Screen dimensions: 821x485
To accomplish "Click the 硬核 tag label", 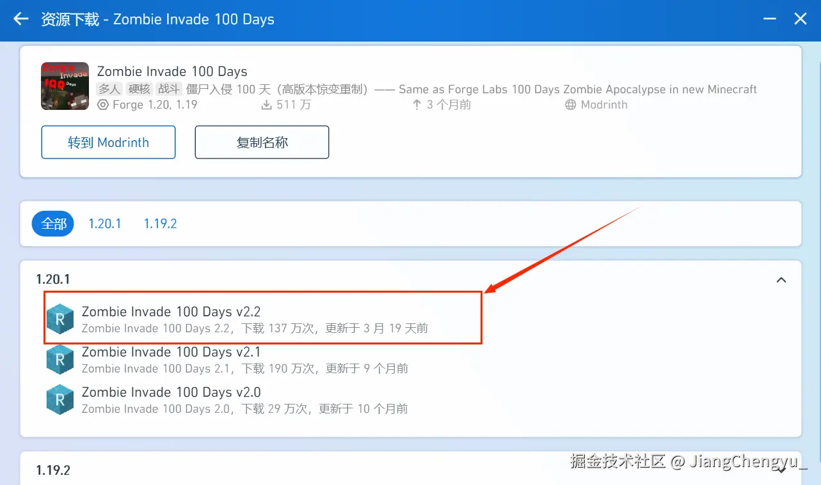I will pyautogui.click(x=139, y=89).
